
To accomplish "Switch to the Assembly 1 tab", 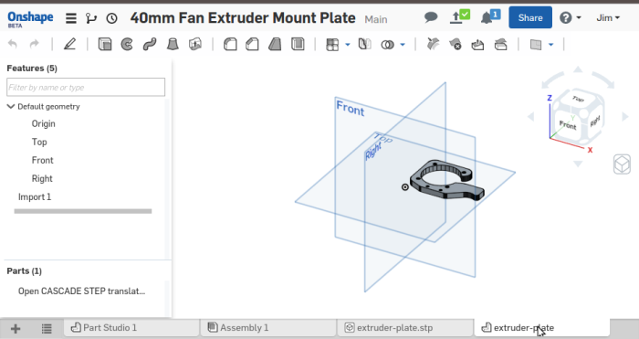I will coord(268,328).
